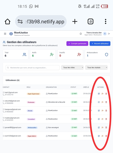This screenshot has height=153, width=113.
Task: Edit user bangoura@gmail.com
Action: [x=99, y=111]
